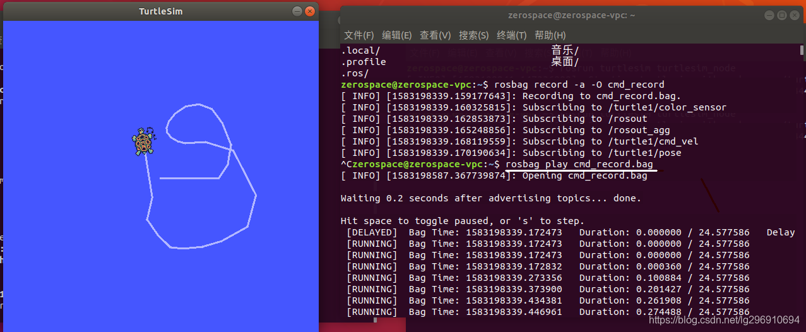Click 'Subscribing to /turtle1/pose' line
Image resolution: width=806 pixels, height=332 pixels.
(511, 153)
